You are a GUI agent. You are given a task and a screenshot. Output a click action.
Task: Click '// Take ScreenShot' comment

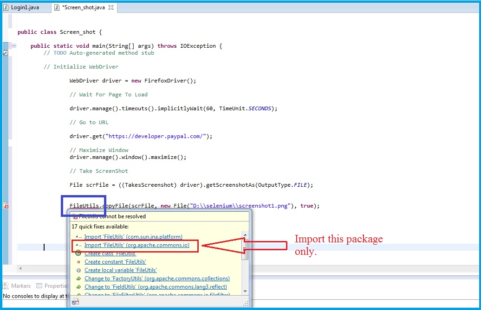click(x=99, y=171)
